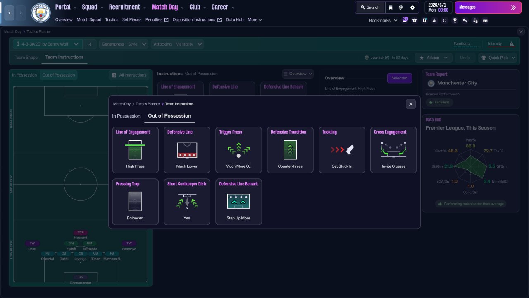This screenshot has width=529, height=298.
Task: Go back with the left arrow button
Action: point(10,13)
